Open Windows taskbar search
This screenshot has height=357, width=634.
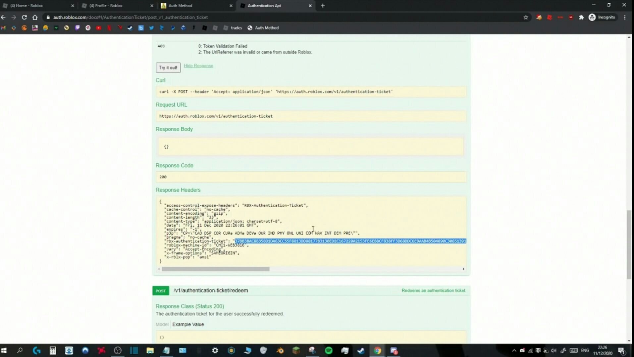coord(20,350)
